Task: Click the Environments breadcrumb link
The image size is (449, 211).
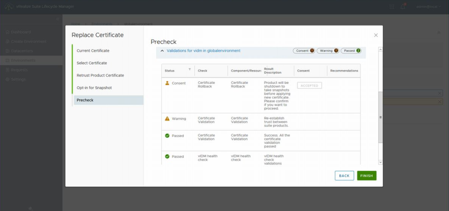Action: click(x=102, y=24)
